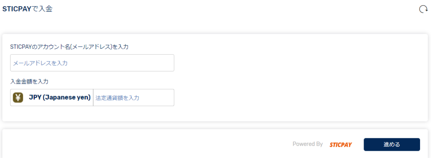Image resolution: width=431 pixels, height=158 pixels.
Task: Click the Powered By text
Action: pyautogui.click(x=308, y=144)
